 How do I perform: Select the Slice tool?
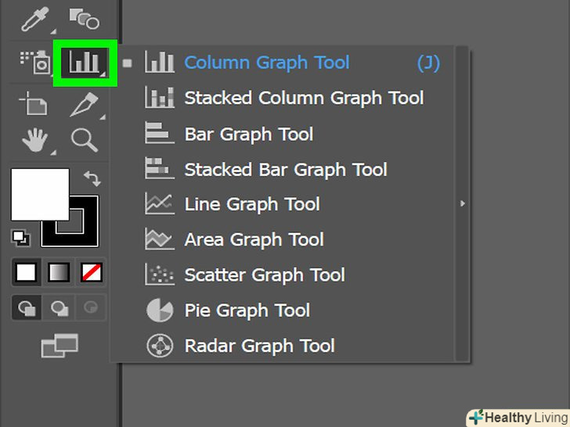[x=83, y=104]
